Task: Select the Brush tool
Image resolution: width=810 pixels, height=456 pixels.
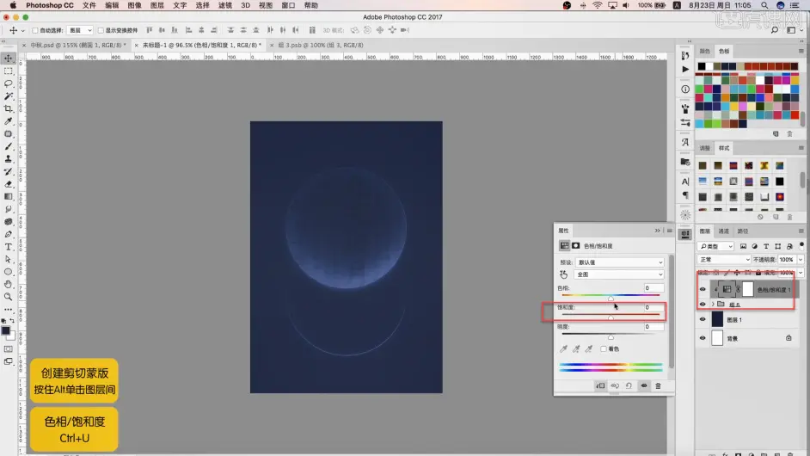Action: click(9, 146)
